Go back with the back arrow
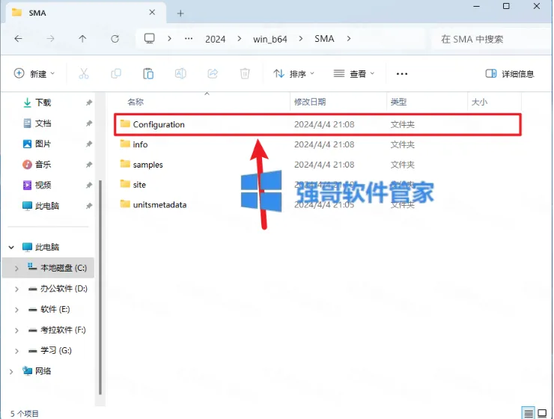This screenshot has height=419, width=554. tap(18, 38)
